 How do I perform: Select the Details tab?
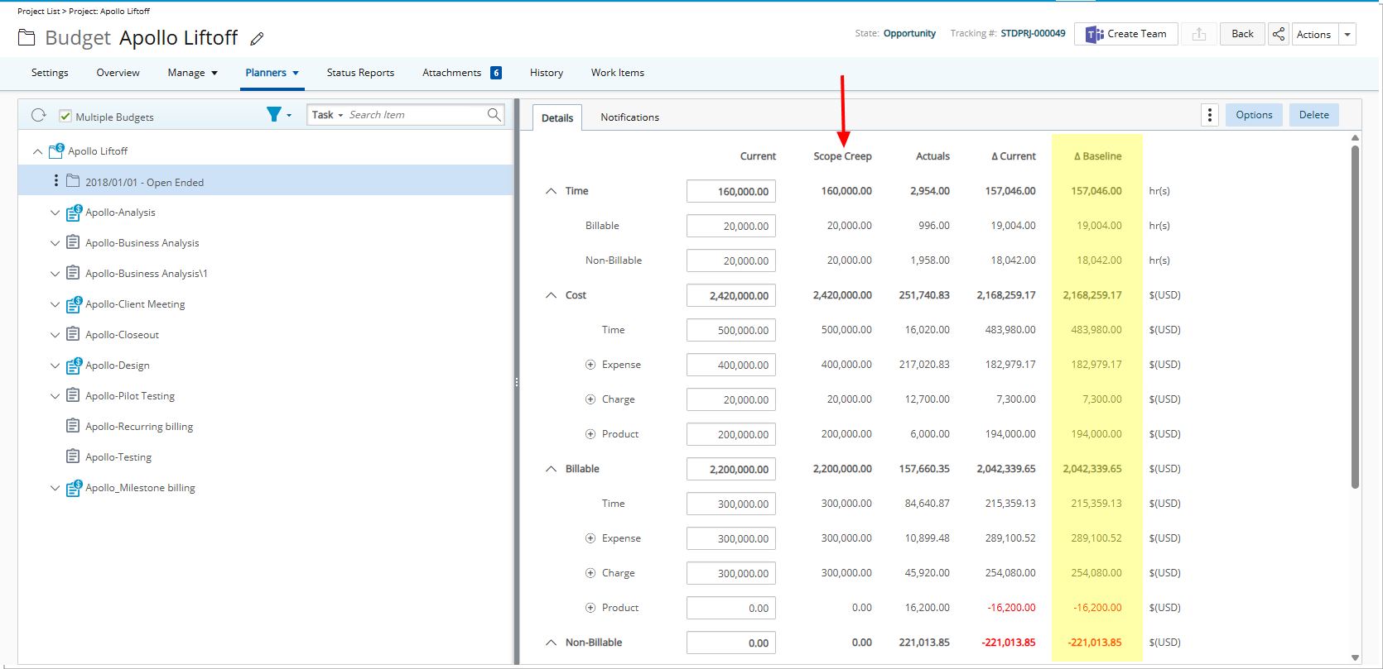click(x=557, y=117)
